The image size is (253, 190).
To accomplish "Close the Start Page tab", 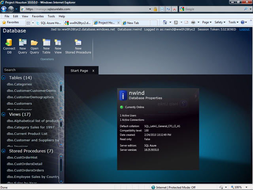I will [x=93, y=71].
